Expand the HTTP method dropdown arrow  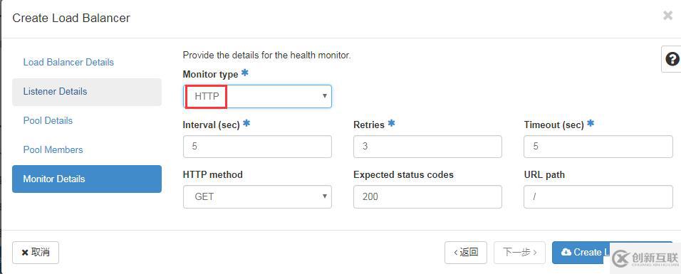[x=324, y=196]
